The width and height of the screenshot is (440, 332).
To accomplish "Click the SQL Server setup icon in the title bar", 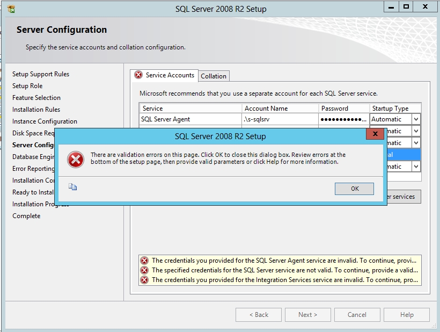I will point(11,9).
